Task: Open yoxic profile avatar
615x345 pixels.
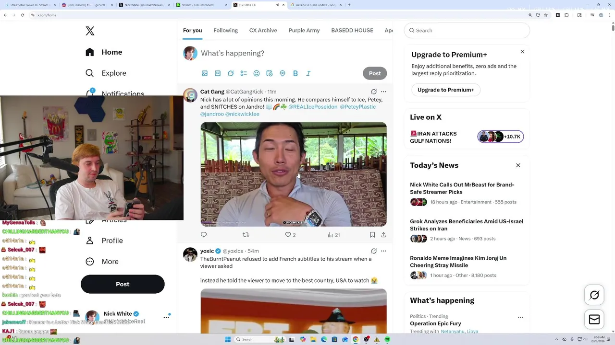Action: pyautogui.click(x=190, y=254)
